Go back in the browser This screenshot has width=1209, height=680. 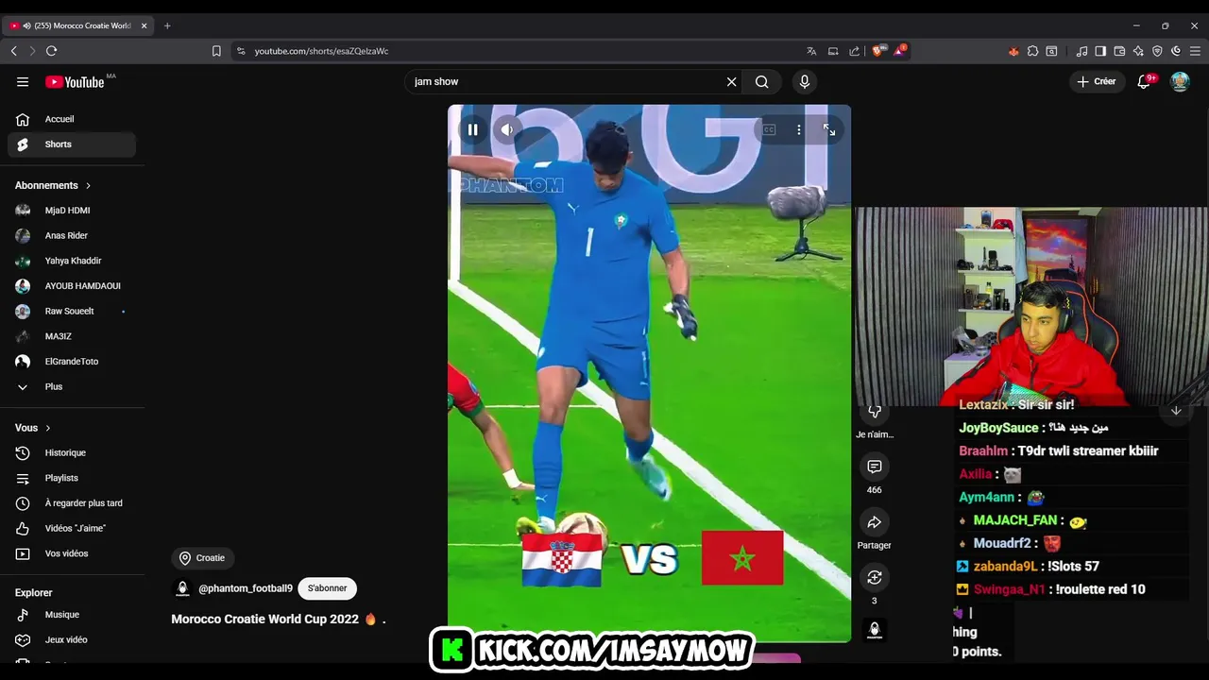(x=13, y=51)
